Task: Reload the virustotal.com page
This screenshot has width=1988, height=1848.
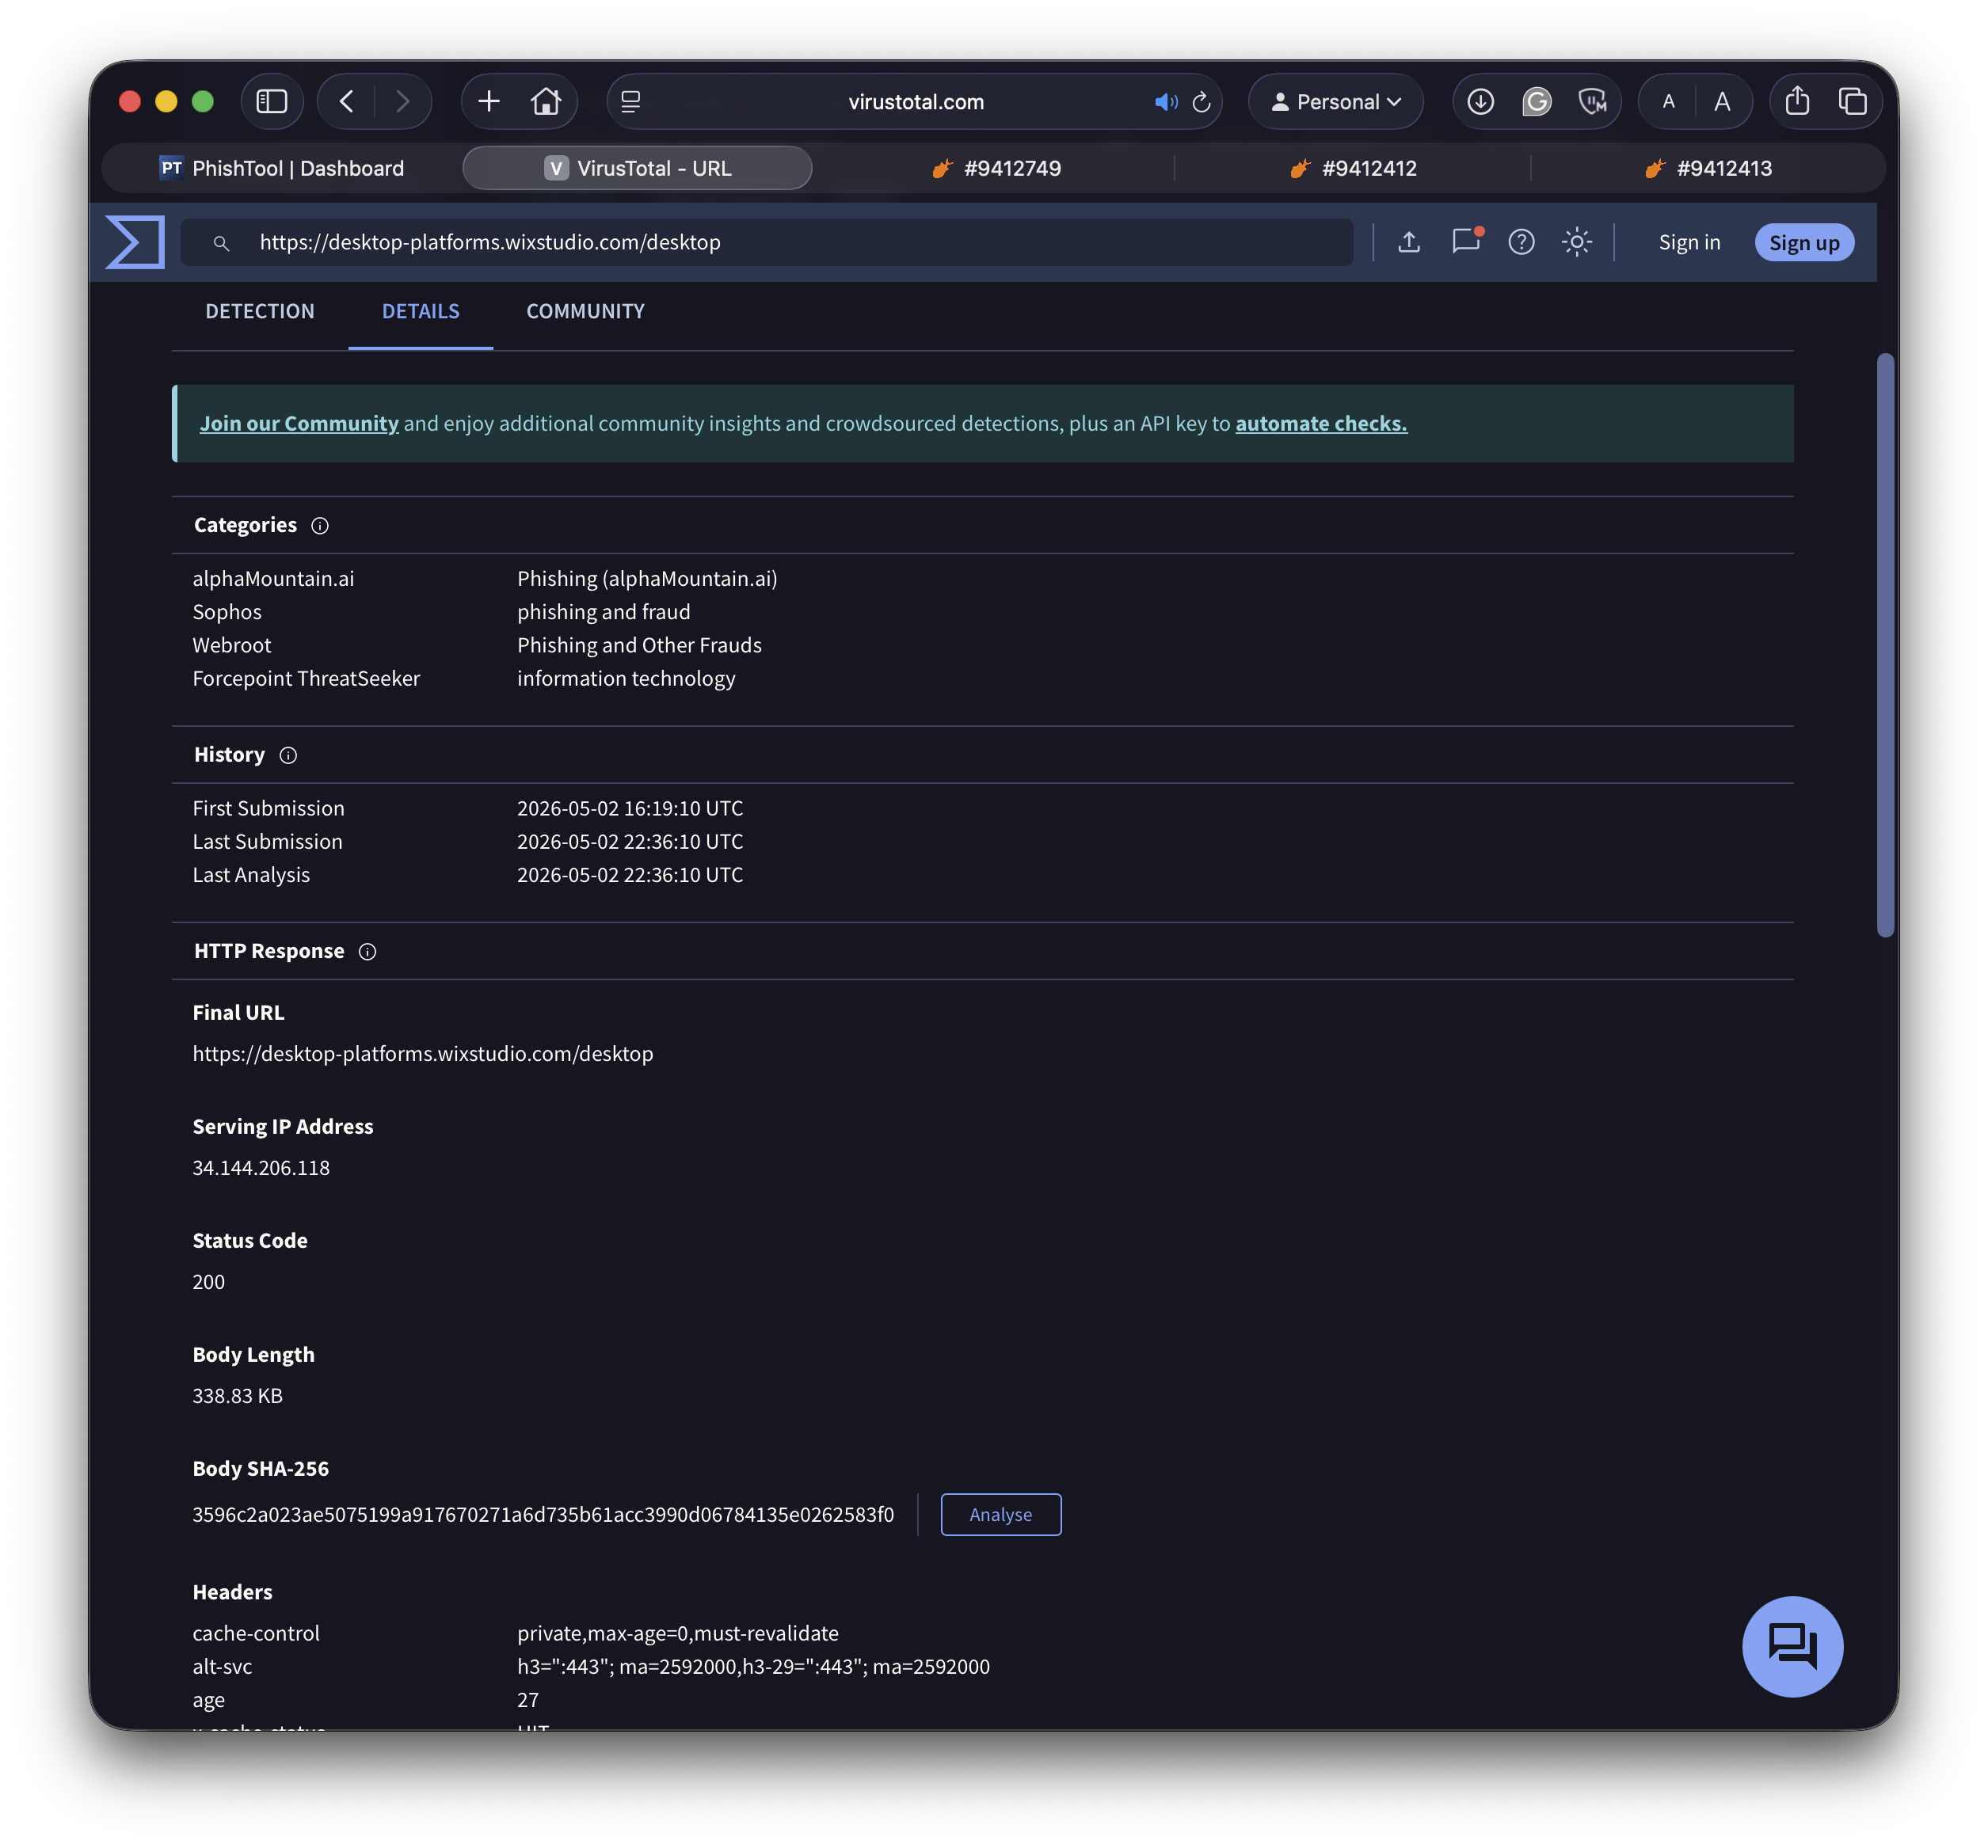Action: click(x=1201, y=102)
